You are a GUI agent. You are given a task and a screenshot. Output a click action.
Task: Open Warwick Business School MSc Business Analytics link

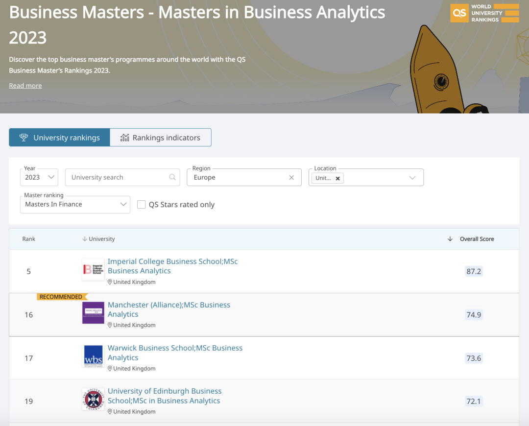(x=175, y=353)
